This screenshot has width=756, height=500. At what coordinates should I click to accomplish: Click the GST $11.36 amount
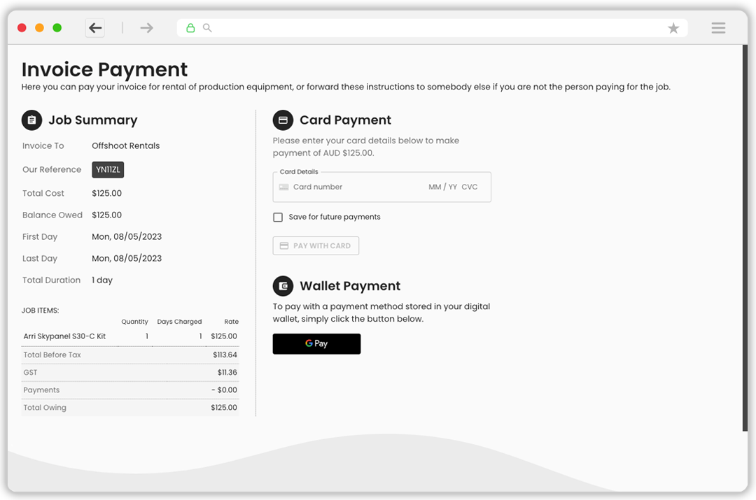(227, 372)
